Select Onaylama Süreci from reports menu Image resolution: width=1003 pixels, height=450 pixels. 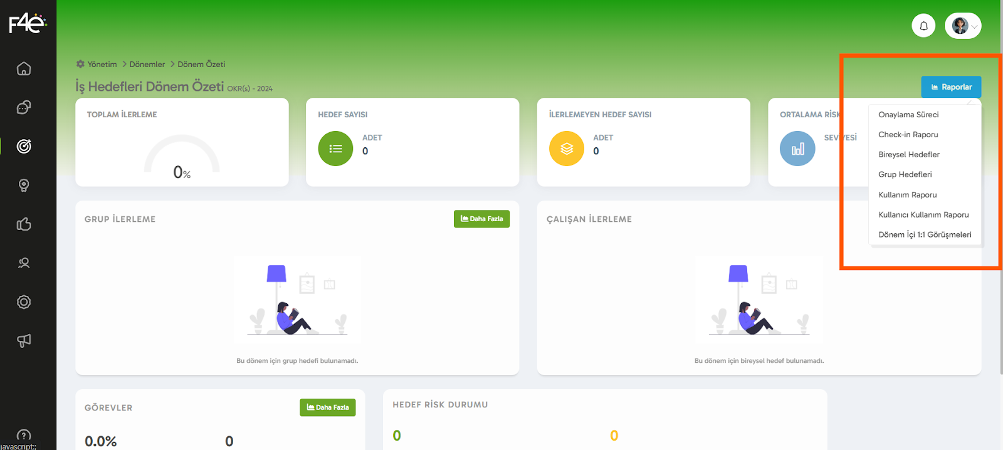coord(908,115)
